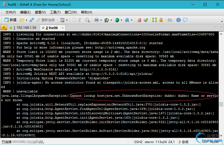The image size is (224, 145).
Task: Open the session properties icon
Action: (x=62, y=20)
